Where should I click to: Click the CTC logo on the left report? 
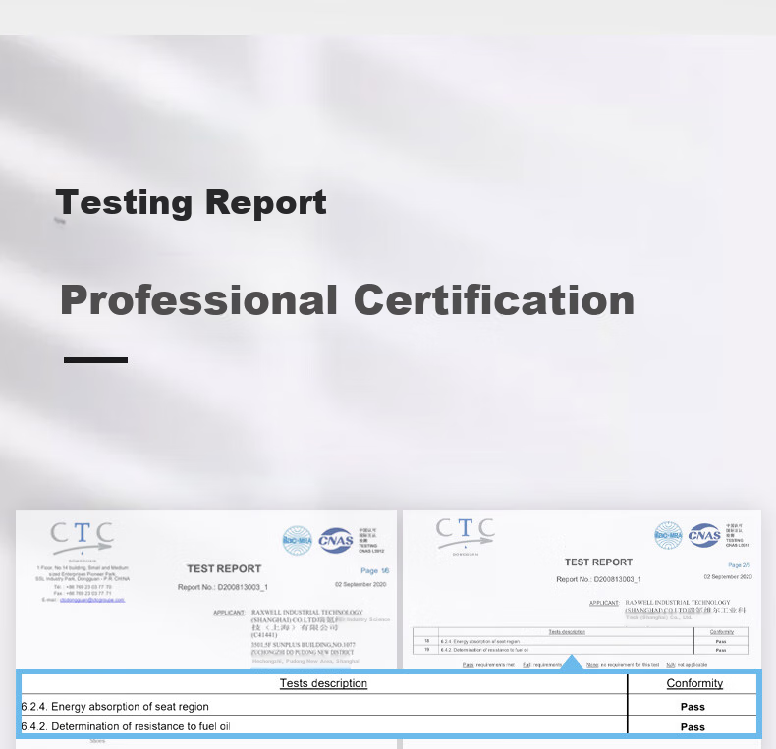tap(83, 539)
